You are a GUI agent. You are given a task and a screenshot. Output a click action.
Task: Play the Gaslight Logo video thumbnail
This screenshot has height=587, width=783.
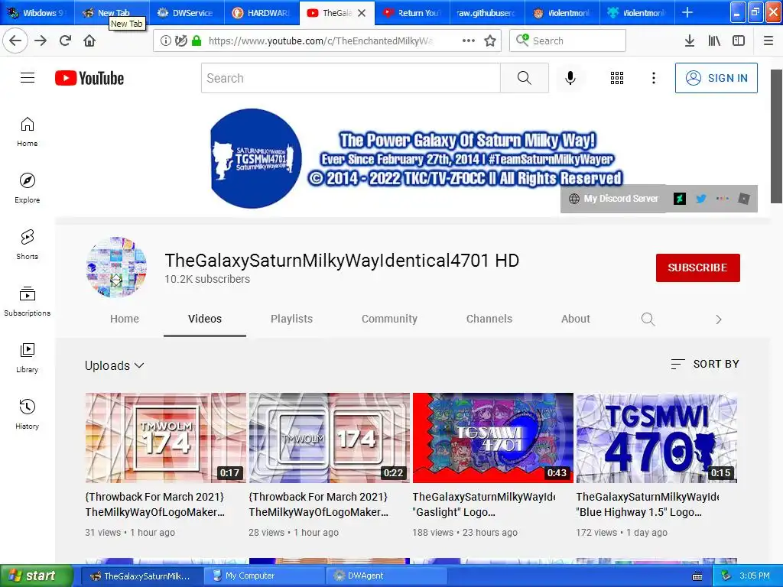(493, 438)
